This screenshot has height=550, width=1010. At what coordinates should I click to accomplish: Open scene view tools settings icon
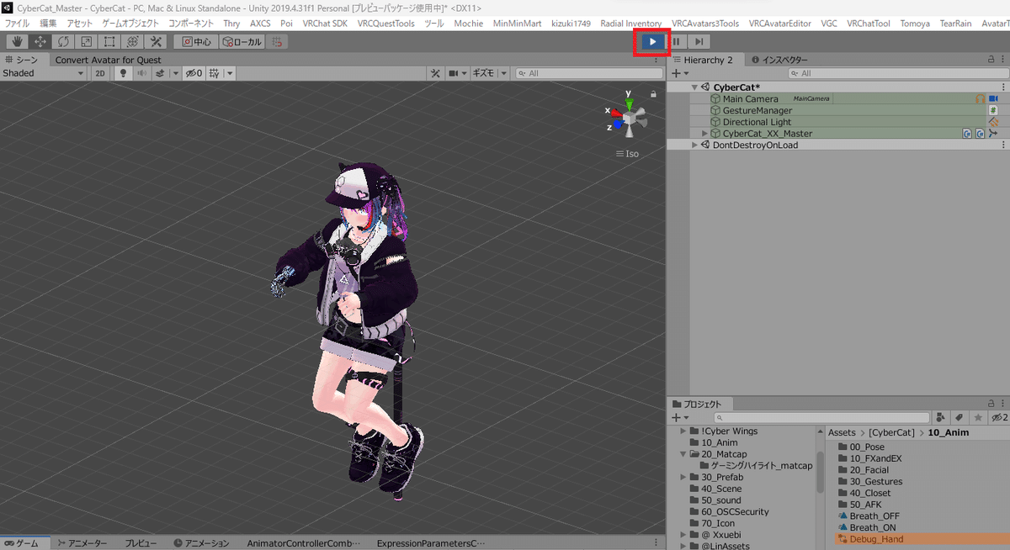[435, 73]
